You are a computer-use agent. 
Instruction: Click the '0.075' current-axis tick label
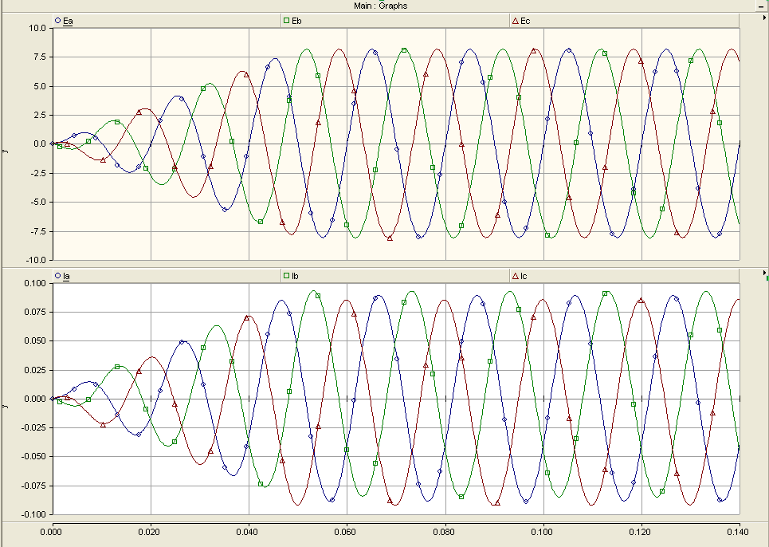(x=35, y=312)
